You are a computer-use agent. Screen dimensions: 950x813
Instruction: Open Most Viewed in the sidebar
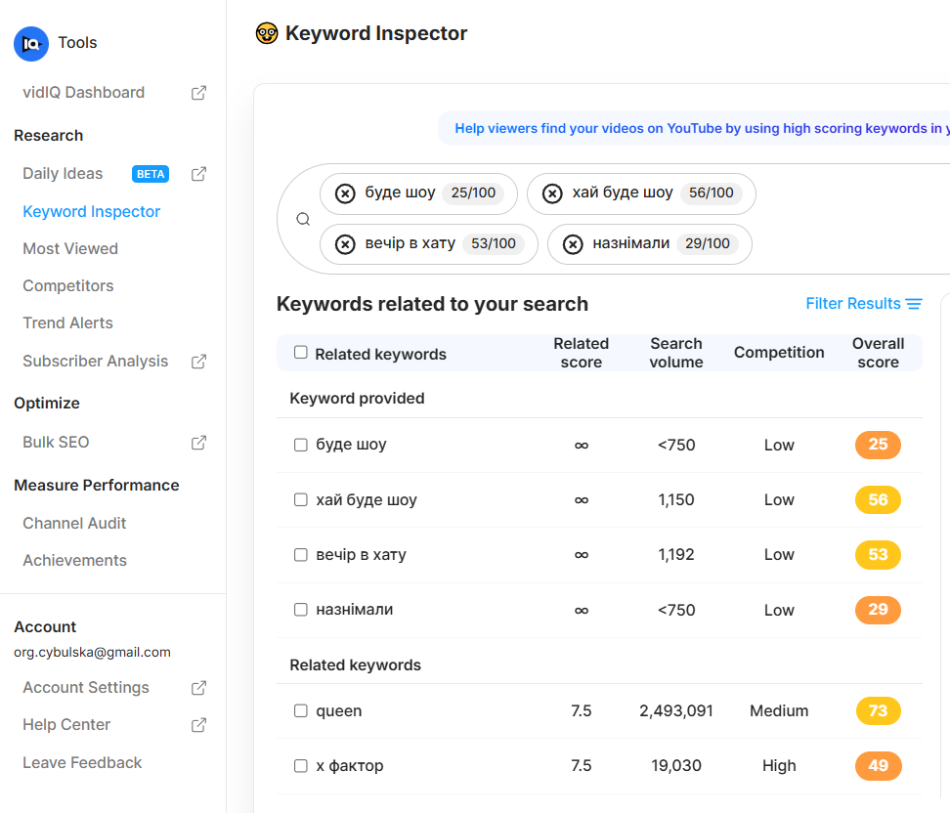click(70, 249)
